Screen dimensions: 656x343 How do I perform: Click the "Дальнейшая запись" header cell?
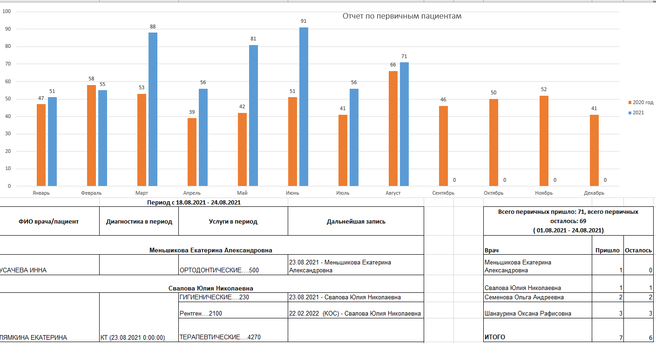pos(356,221)
